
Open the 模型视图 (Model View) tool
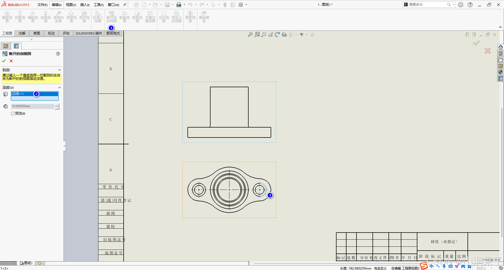(x=7, y=17)
